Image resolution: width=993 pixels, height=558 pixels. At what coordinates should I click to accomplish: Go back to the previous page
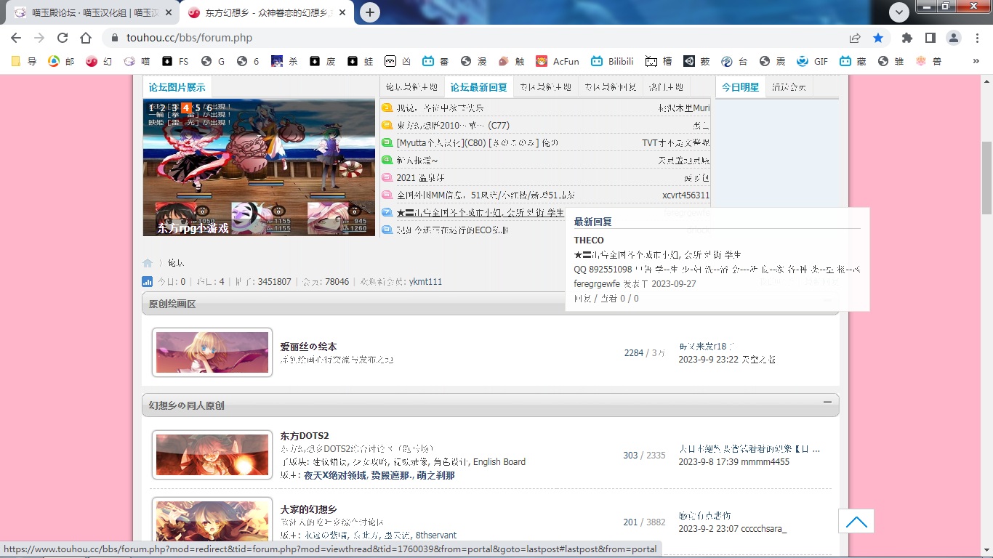[x=16, y=38]
